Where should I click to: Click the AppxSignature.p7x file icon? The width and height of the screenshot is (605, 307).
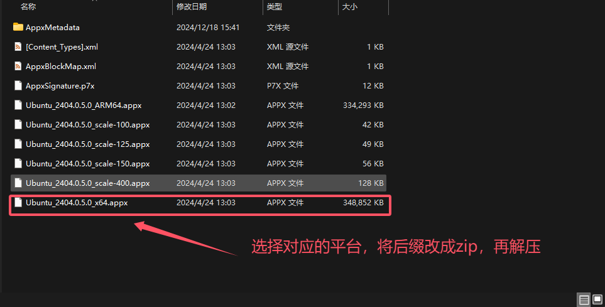tap(18, 85)
